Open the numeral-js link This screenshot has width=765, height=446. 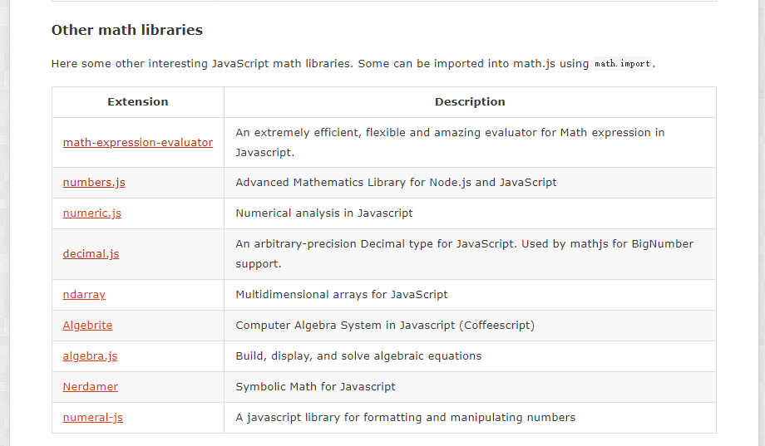click(x=92, y=417)
